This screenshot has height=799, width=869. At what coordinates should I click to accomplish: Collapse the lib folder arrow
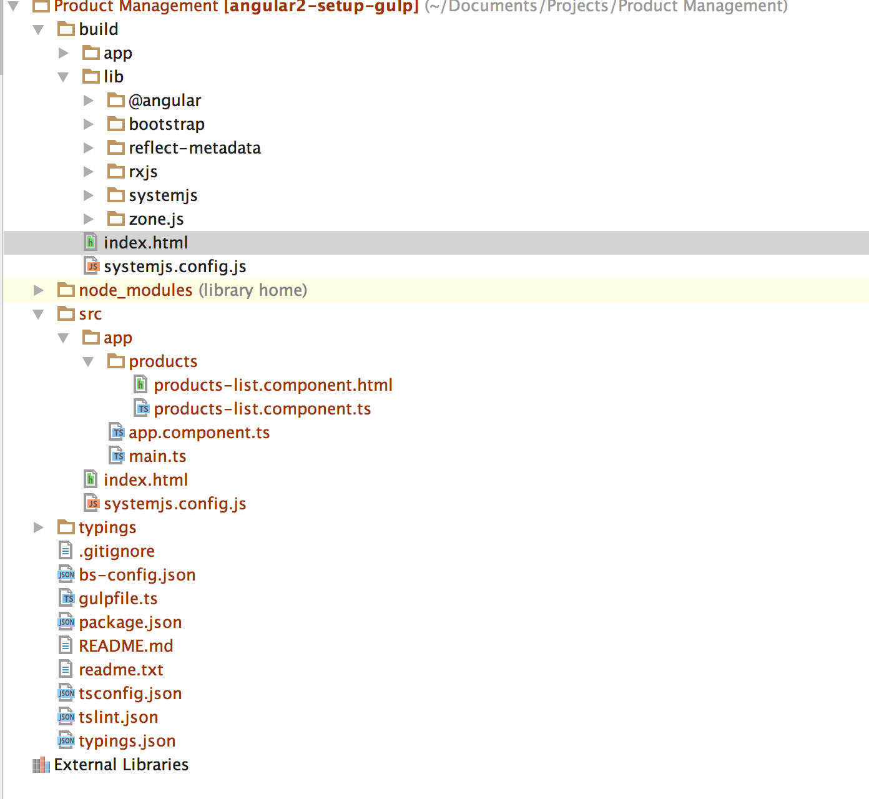tap(64, 77)
